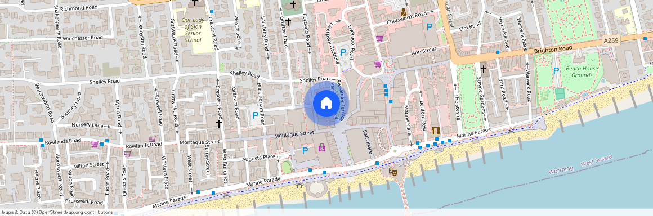This screenshot has width=653, height=216.
Task: Select the Ann Street label
Action: point(423,51)
